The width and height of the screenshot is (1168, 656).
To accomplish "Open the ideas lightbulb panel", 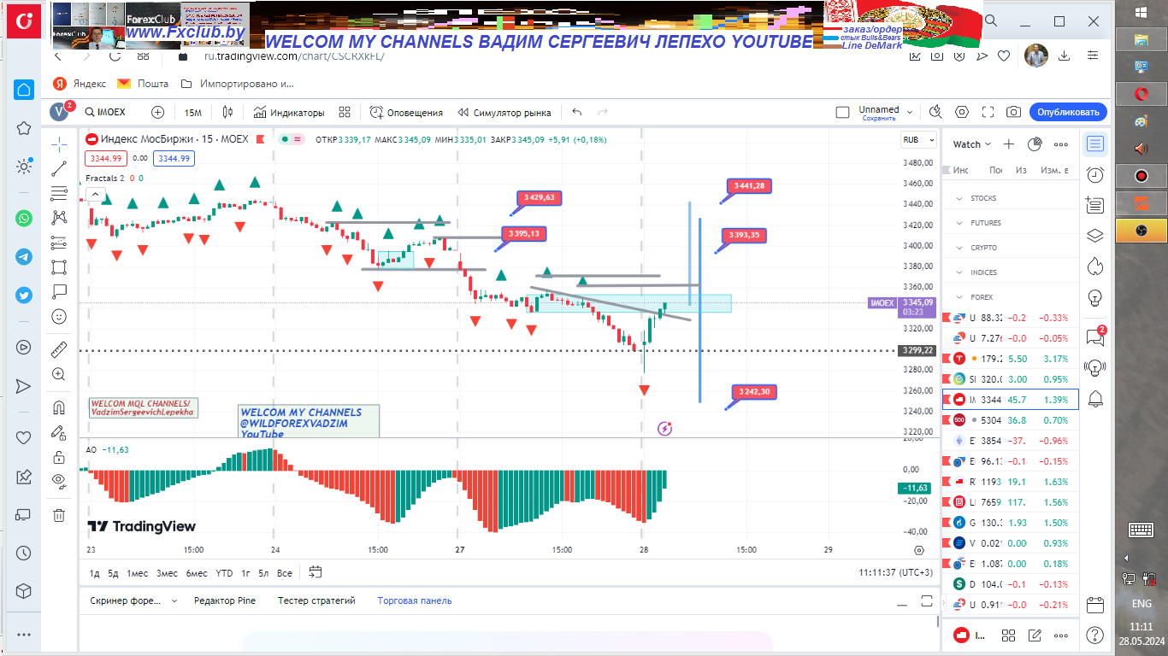I will point(1095,298).
